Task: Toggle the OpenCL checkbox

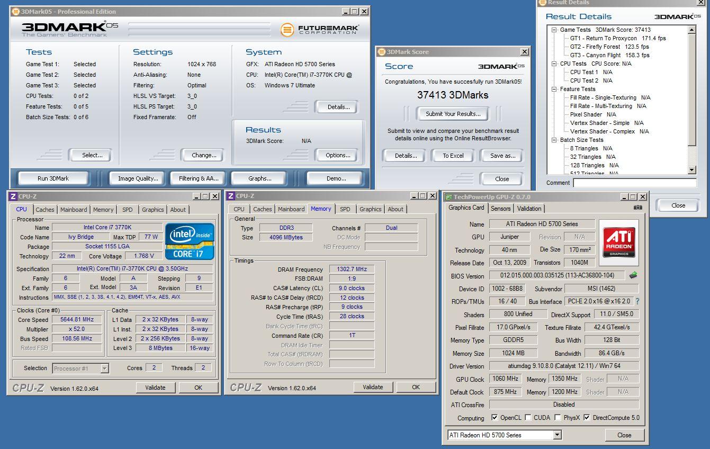Action: (495, 418)
